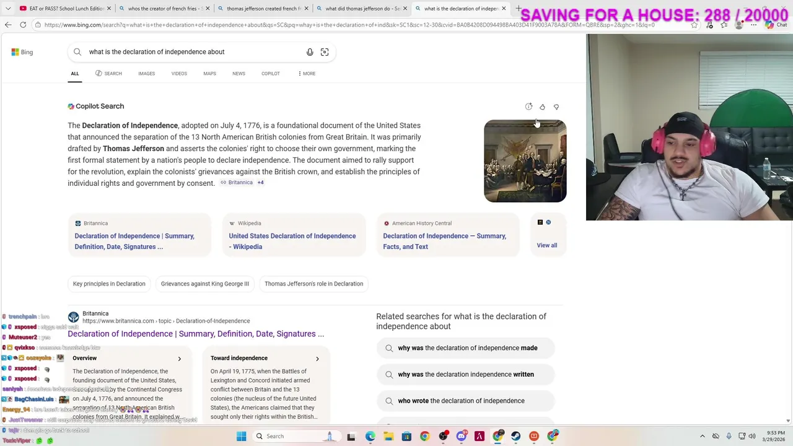This screenshot has height=446, width=793.
Task: Close the active declaration of independence tab
Action: tap(504, 9)
